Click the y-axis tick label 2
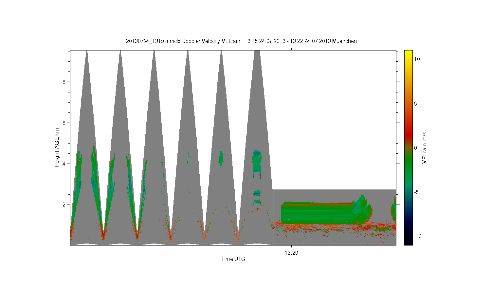491x295 pixels. click(x=64, y=205)
